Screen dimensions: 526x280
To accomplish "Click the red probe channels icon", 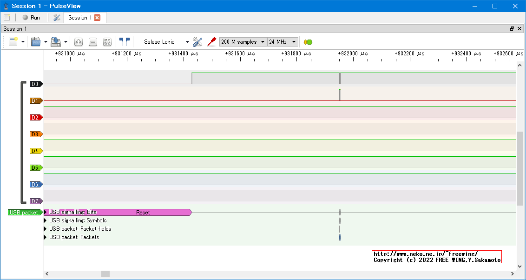I will pos(212,41).
